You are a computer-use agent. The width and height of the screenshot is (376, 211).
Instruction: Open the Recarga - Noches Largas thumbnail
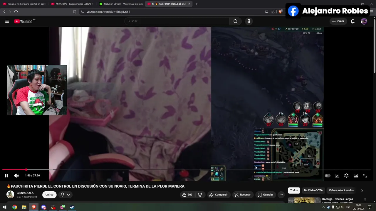point(304,200)
